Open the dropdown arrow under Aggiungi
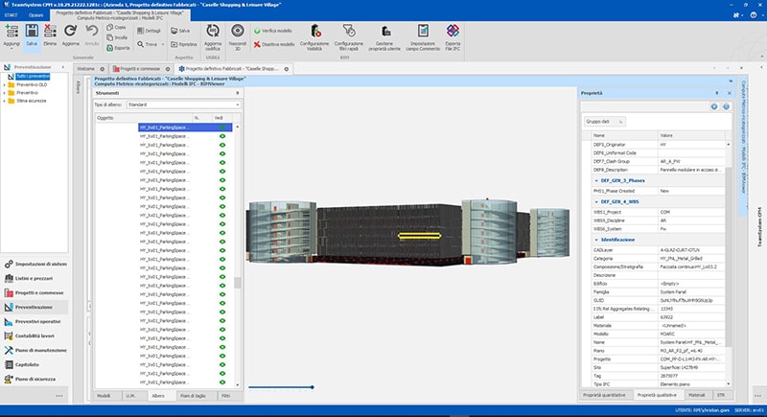This screenshot has height=417, width=767. point(12,50)
